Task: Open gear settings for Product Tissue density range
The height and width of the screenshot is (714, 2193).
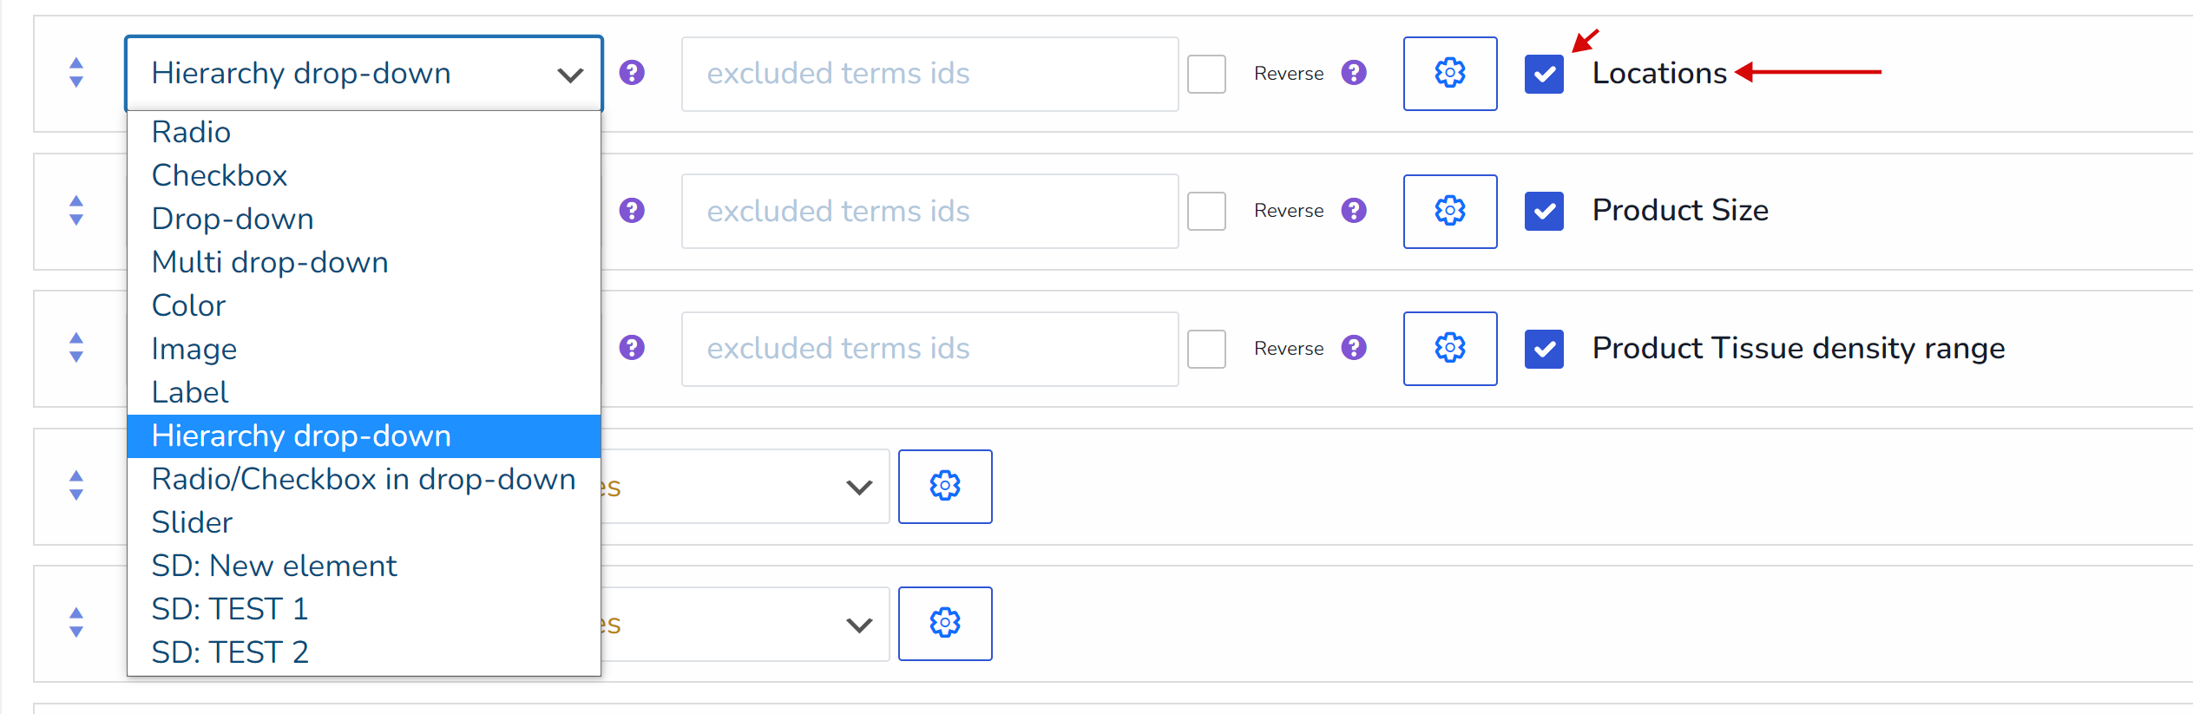Action: (x=1449, y=349)
